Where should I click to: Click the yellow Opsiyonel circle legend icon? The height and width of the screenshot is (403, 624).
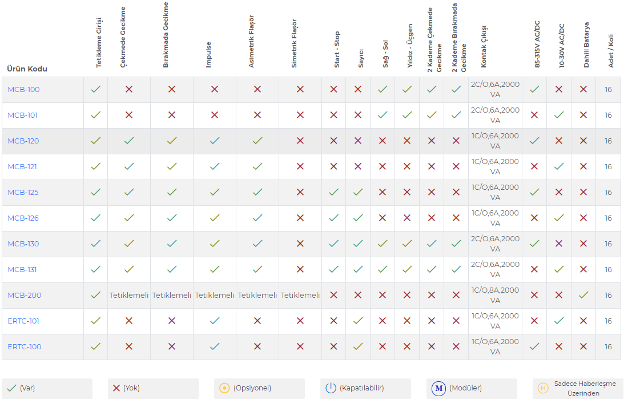pos(224,388)
